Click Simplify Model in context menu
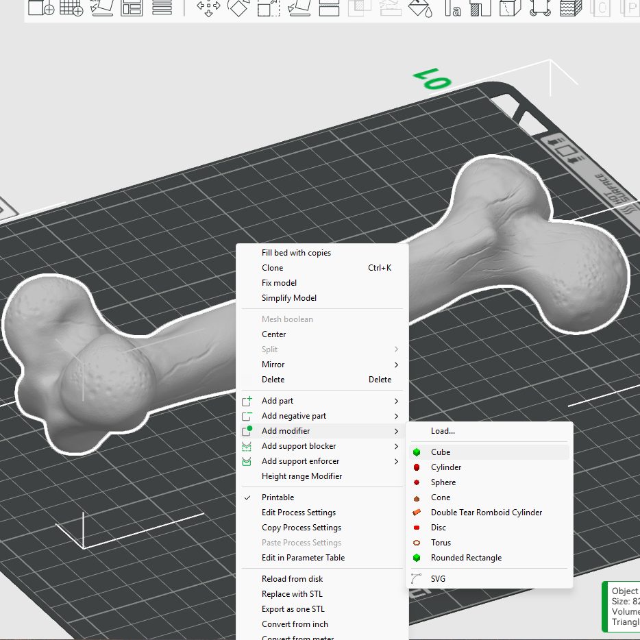The height and width of the screenshot is (640, 640). pos(288,298)
